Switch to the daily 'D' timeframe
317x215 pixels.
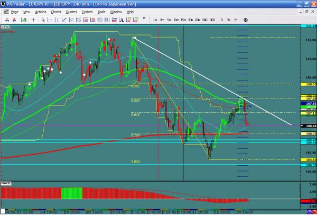tap(221, 20)
